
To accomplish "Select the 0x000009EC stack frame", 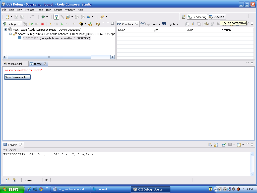I will pos(56,38).
